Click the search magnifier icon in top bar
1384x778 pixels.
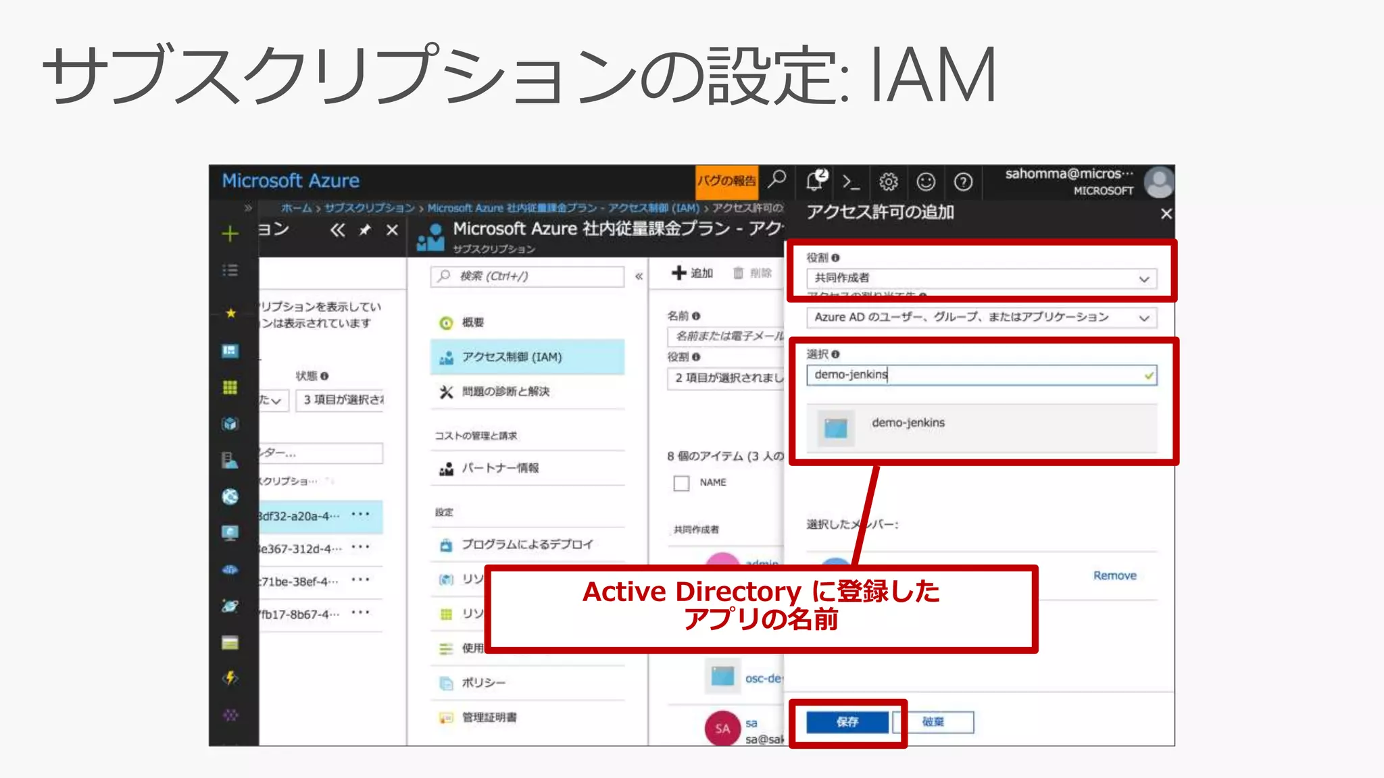[777, 180]
